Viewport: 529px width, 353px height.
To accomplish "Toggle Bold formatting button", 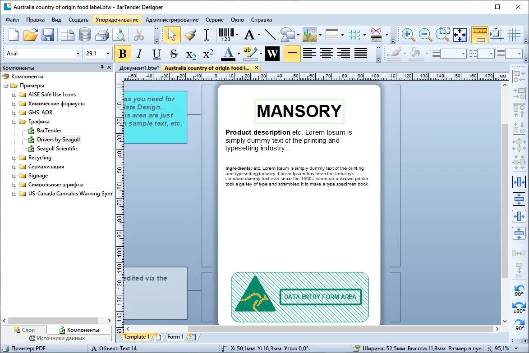I will [123, 54].
